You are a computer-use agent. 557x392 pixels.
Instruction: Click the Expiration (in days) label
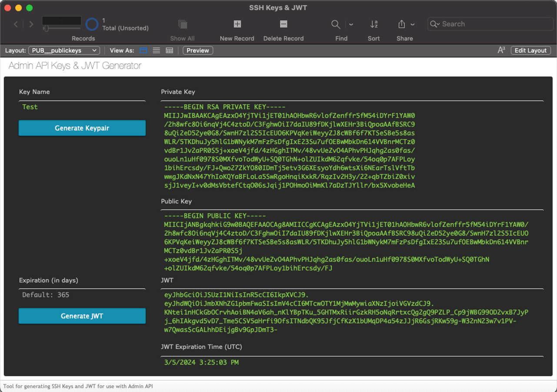[49, 280]
